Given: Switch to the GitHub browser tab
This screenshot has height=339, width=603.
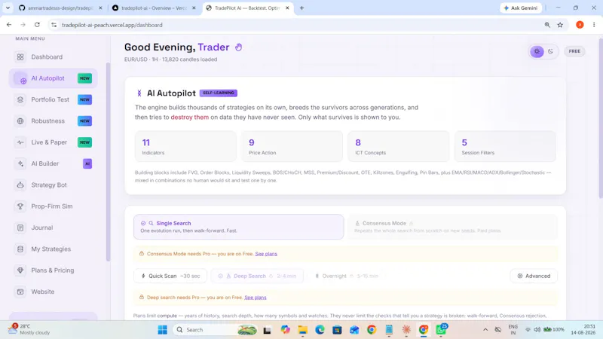Looking at the screenshot, I should 60,8.
